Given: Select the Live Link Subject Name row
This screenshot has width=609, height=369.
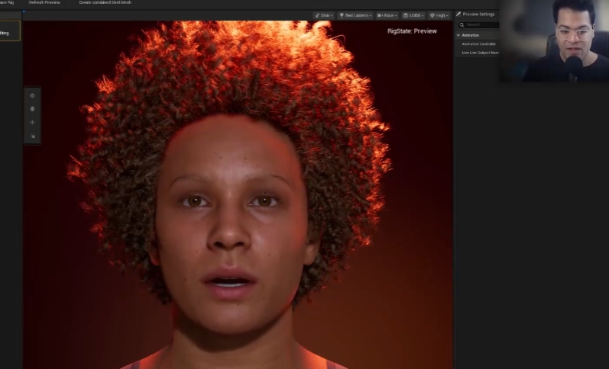Looking at the screenshot, I should coord(480,53).
